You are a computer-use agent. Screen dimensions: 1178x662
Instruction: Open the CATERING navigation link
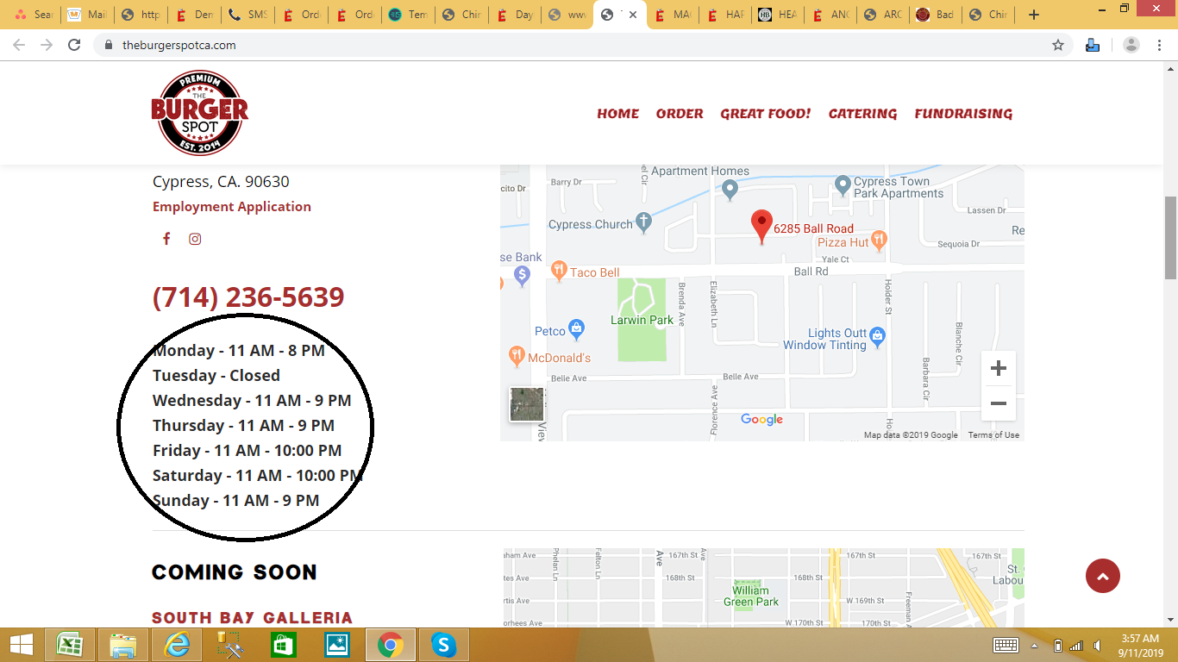tap(862, 114)
